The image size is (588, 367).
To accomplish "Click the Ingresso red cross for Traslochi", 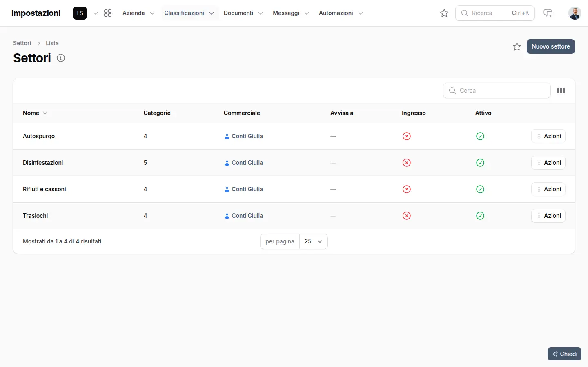I will coord(407,216).
